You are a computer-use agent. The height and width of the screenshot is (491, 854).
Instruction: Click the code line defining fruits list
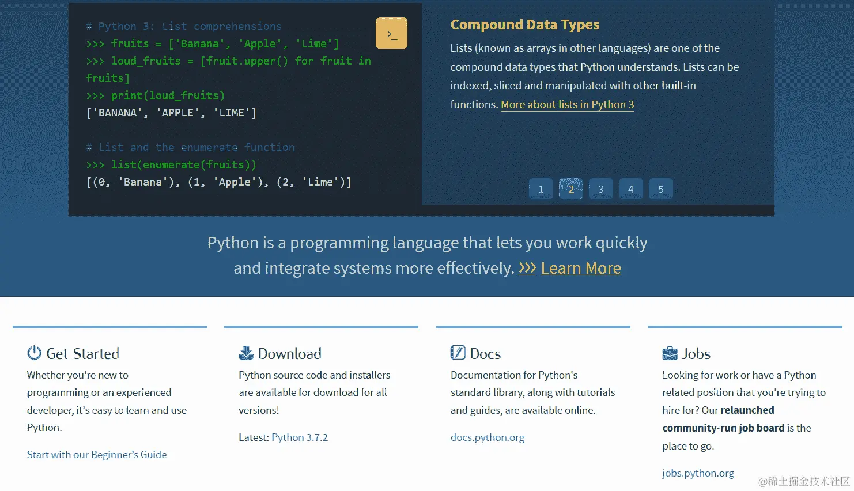tap(213, 44)
